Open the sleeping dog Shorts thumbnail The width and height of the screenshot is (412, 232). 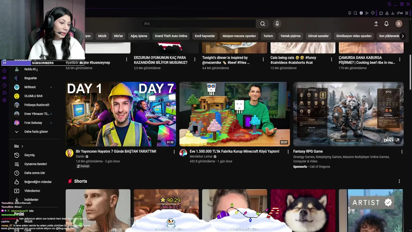click(x=303, y=210)
